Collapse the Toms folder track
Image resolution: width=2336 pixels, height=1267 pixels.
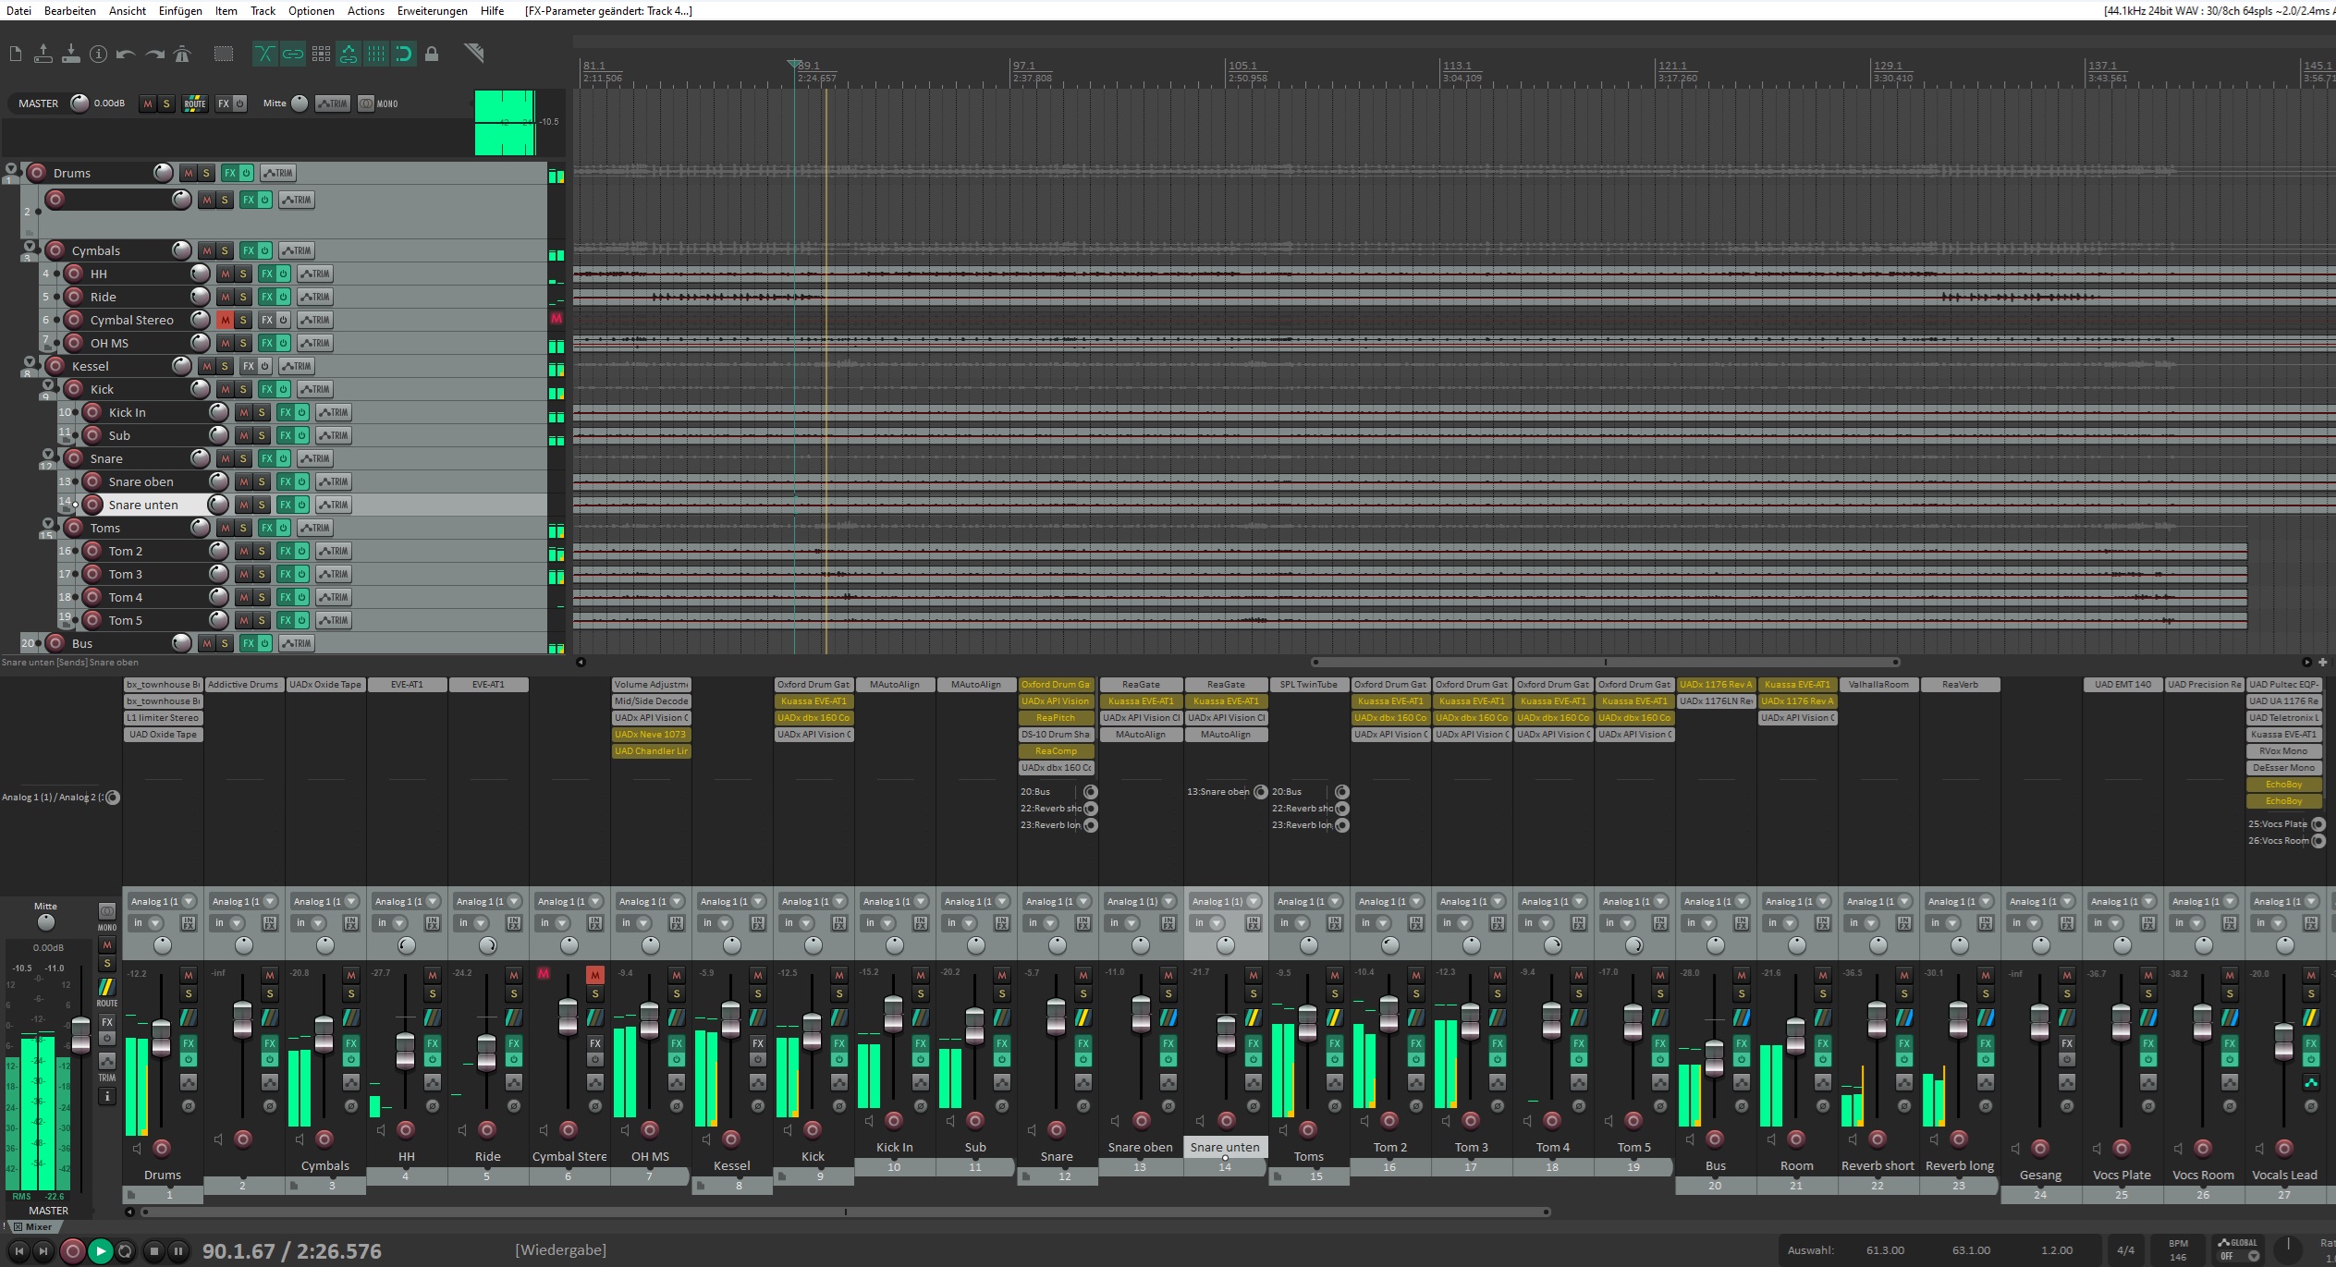coord(47,524)
